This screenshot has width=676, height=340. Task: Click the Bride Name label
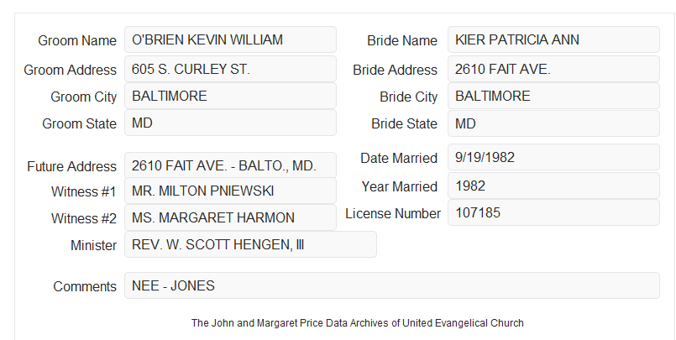(x=402, y=40)
